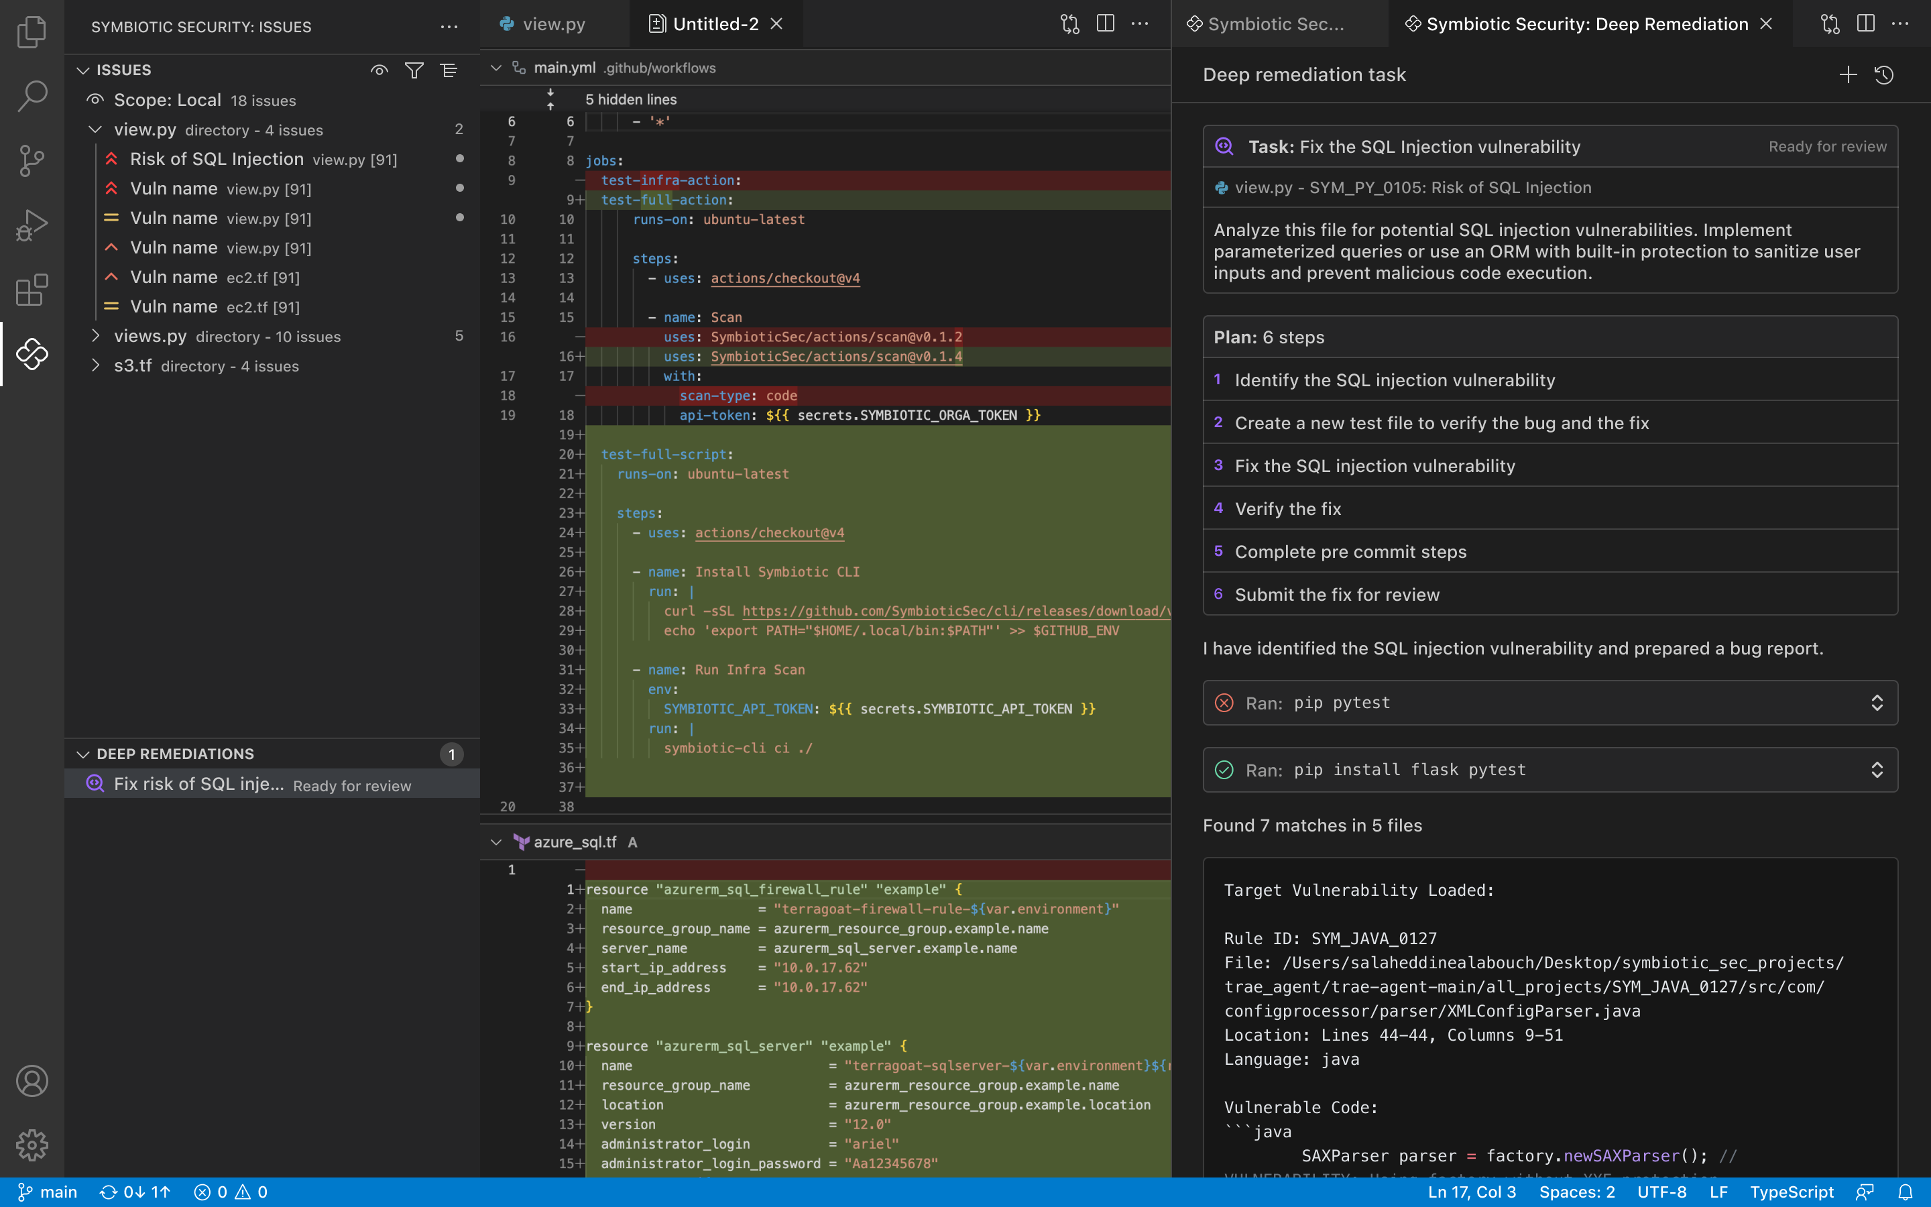Open the Symbiotic Security activity bar icon

tap(32, 353)
